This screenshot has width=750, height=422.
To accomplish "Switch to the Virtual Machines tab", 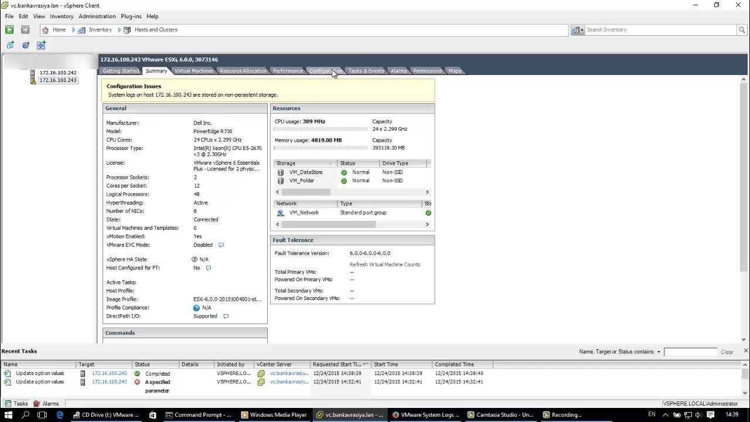I will click(x=194, y=71).
